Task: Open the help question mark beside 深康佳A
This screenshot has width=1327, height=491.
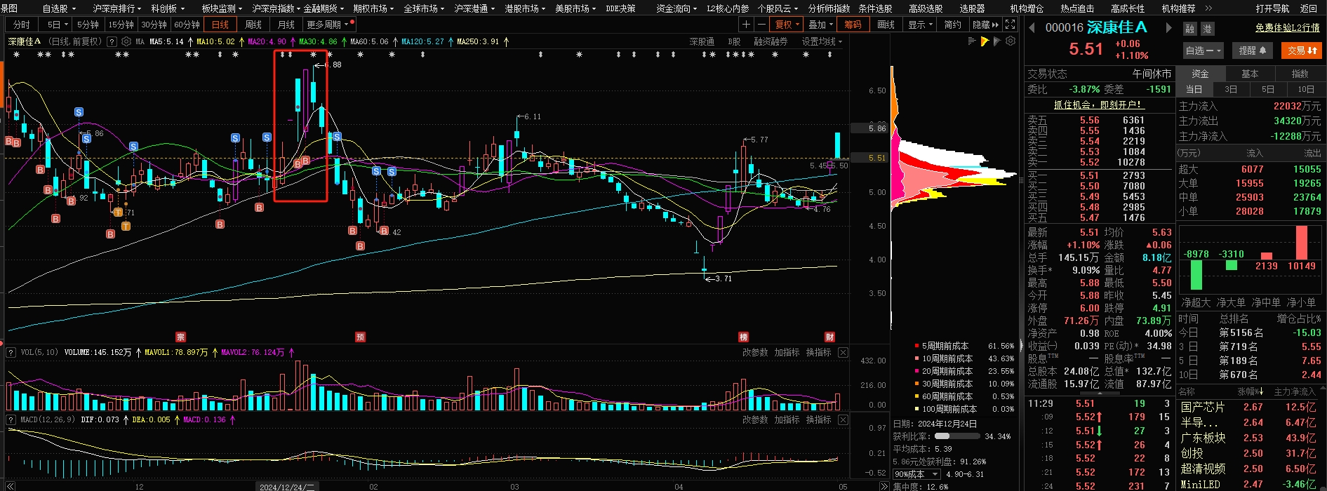Action: coord(112,41)
